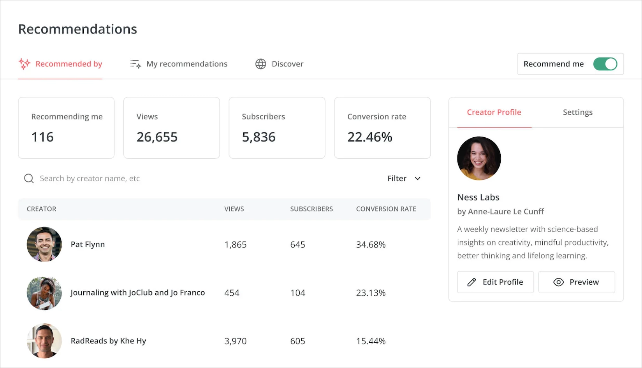Click the search magnifier icon
Screen dimensions: 642x368
pos(29,178)
